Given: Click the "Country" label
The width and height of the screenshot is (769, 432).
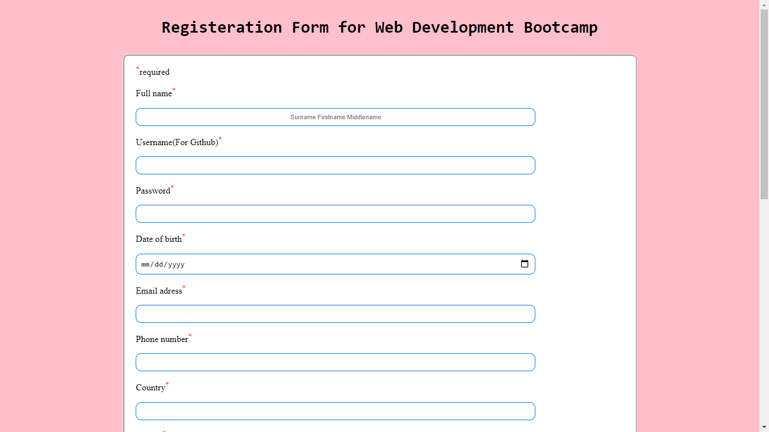Looking at the screenshot, I should [150, 388].
